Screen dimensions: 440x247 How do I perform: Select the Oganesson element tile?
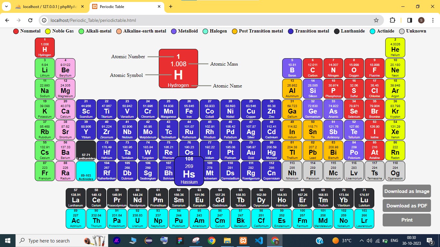(395, 171)
